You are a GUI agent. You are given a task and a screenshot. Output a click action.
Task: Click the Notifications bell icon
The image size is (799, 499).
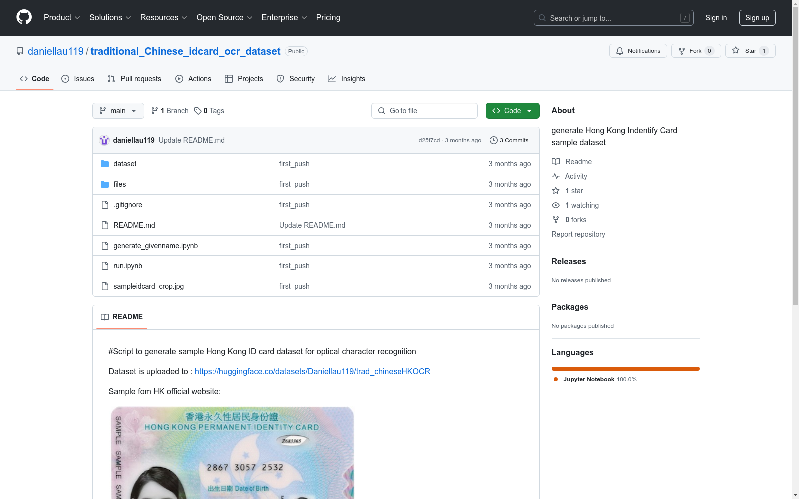(620, 51)
